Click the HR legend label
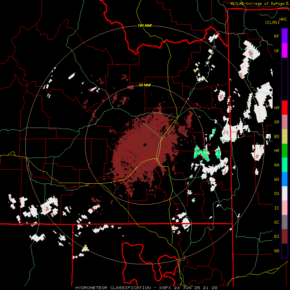The height and width of the screenshot is (290, 290). coord(276,151)
